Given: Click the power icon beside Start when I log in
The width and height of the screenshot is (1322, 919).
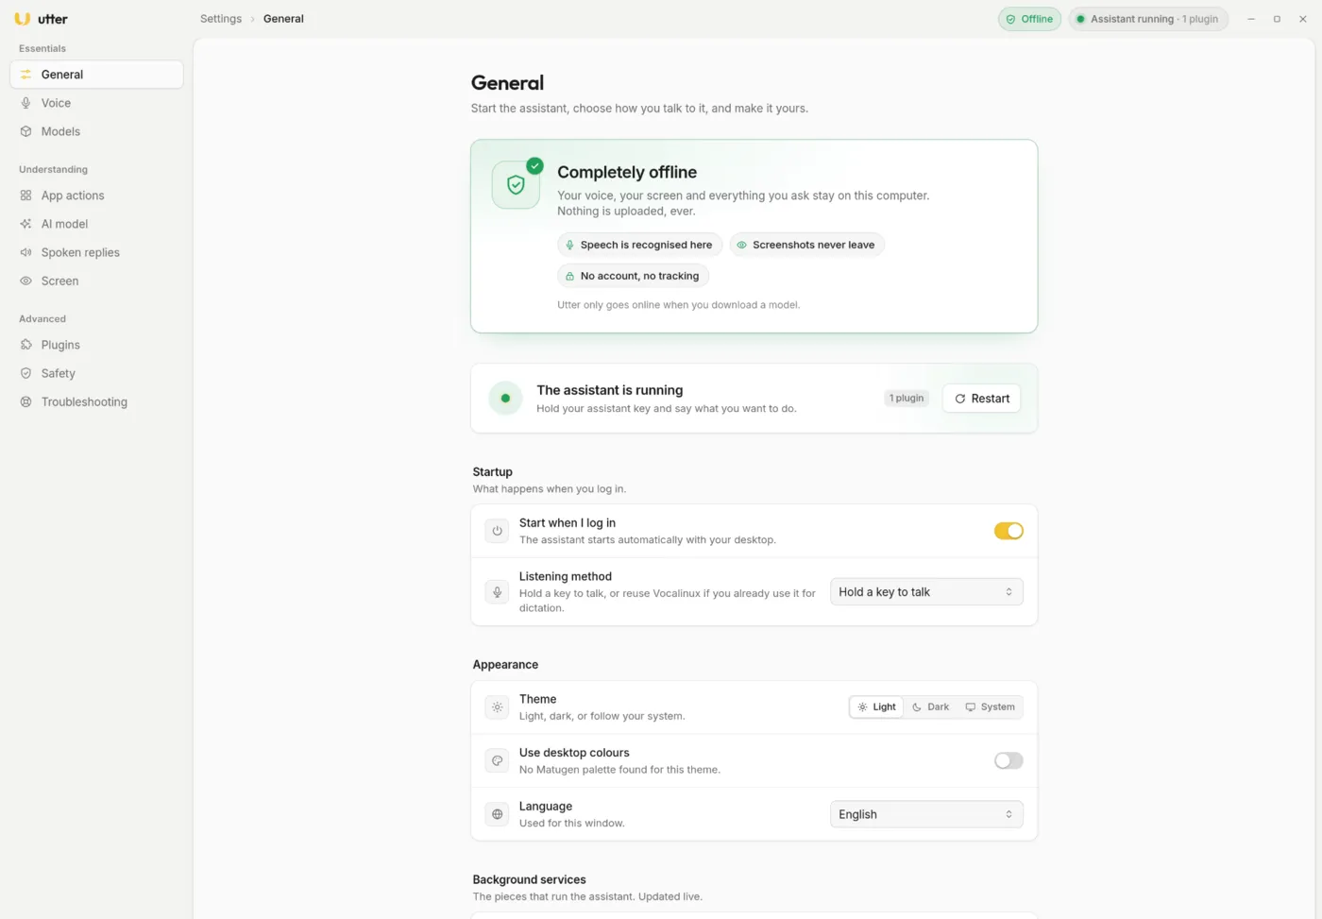Looking at the screenshot, I should 498,531.
